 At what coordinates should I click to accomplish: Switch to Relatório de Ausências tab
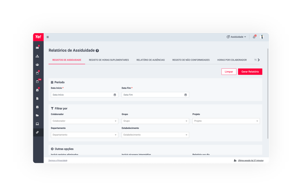pos(150,60)
